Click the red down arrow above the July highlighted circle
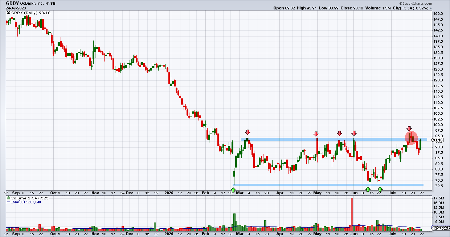 (409, 128)
